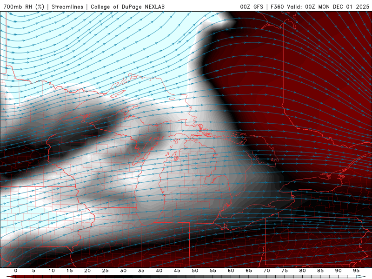Viewport: 372px width, 279px height.
Task: Click the "0" value on the color scale
Action: (x=16, y=271)
